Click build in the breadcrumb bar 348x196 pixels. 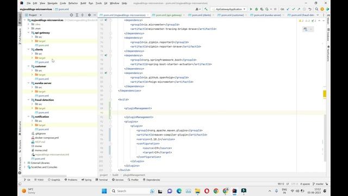(x=115, y=175)
